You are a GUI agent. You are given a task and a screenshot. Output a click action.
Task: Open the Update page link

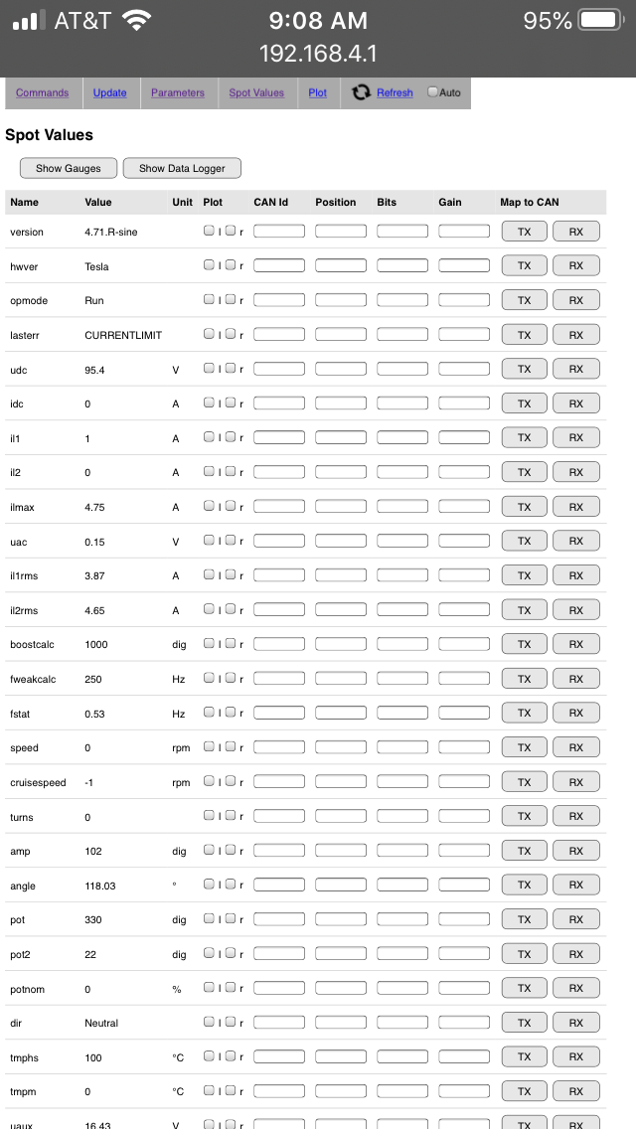click(110, 92)
